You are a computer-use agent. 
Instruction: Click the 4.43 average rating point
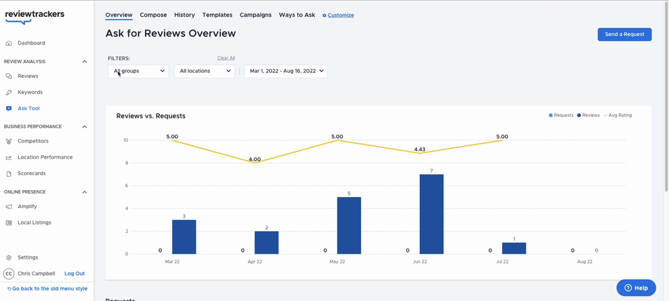click(x=420, y=153)
